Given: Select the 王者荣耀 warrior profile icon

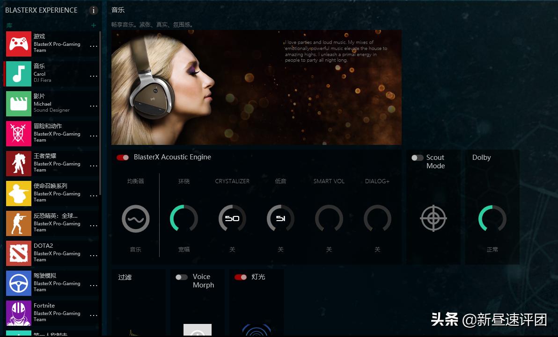Looking at the screenshot, I should point(19,164).
